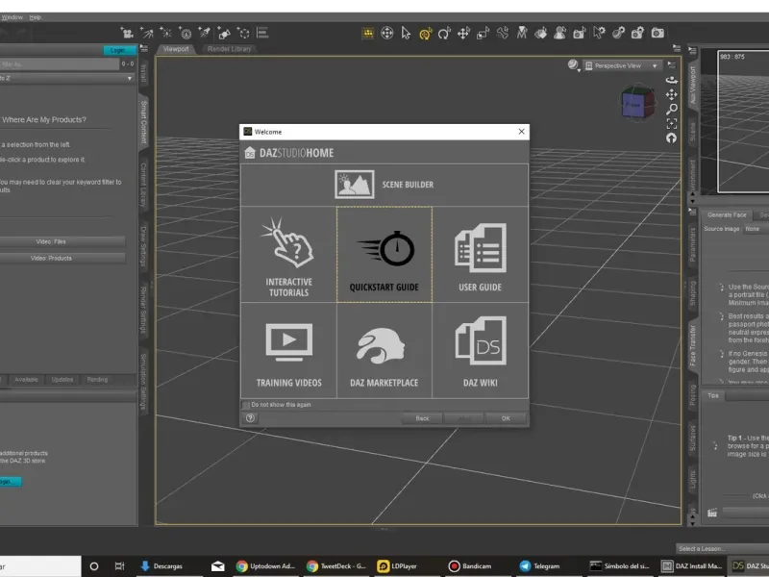Open the Quickstart Guide tile
The image size is (769, 577).
[384, 256]
